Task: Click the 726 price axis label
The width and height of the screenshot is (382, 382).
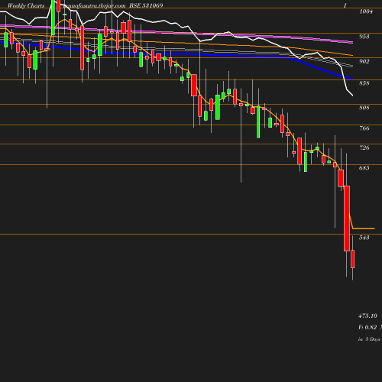Action: pyautogui.click(x=364, y=147)
